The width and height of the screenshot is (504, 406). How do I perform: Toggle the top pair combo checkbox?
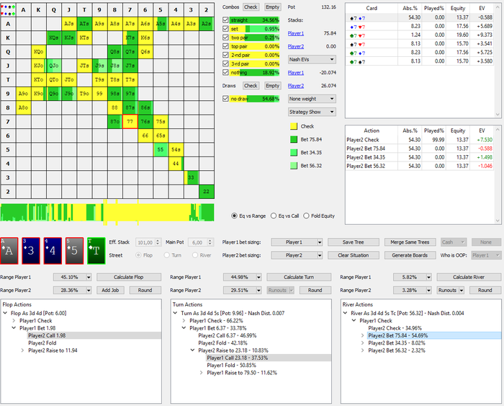click(225, 46)
